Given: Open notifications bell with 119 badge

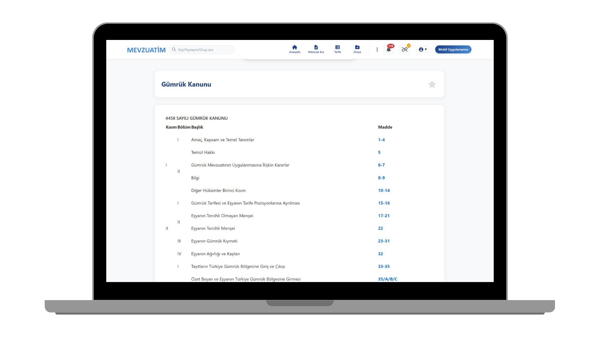Looking at the screenshot, I should coord(389,49).
